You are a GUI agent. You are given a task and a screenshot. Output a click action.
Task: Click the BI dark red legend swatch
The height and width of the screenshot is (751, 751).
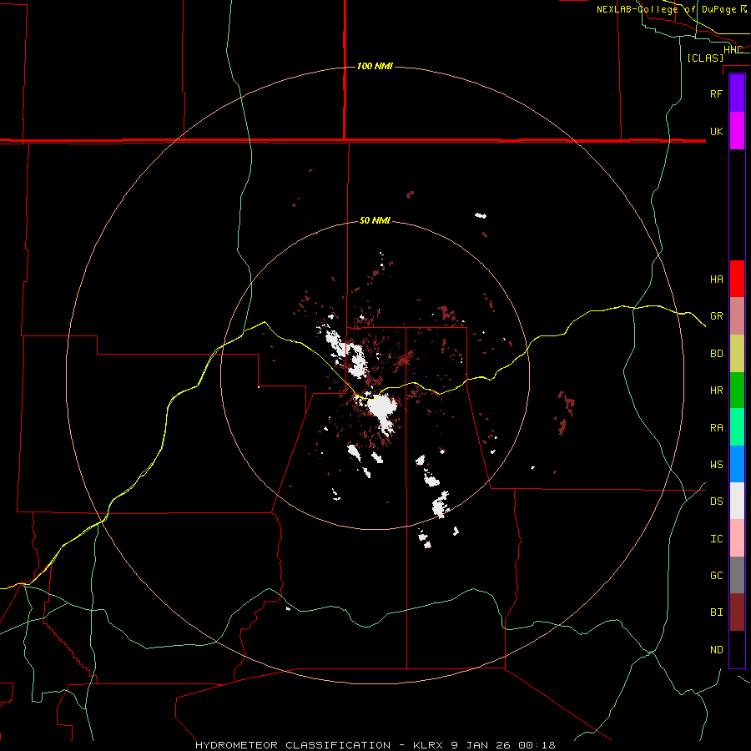[x=737, y=612]
